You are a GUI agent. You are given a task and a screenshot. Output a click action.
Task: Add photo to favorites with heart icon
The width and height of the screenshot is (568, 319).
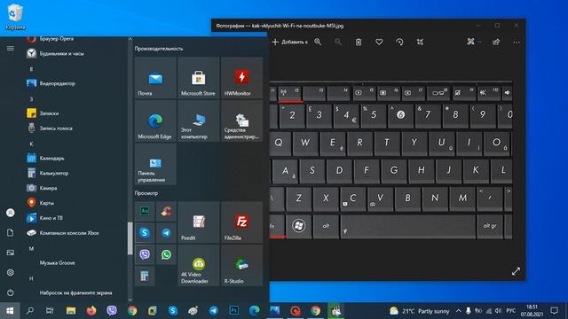tap(379, 42)
